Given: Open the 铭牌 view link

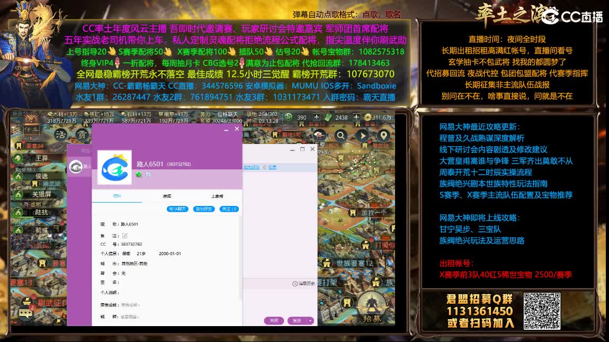Looking at the screenshot, I should 130,317.
